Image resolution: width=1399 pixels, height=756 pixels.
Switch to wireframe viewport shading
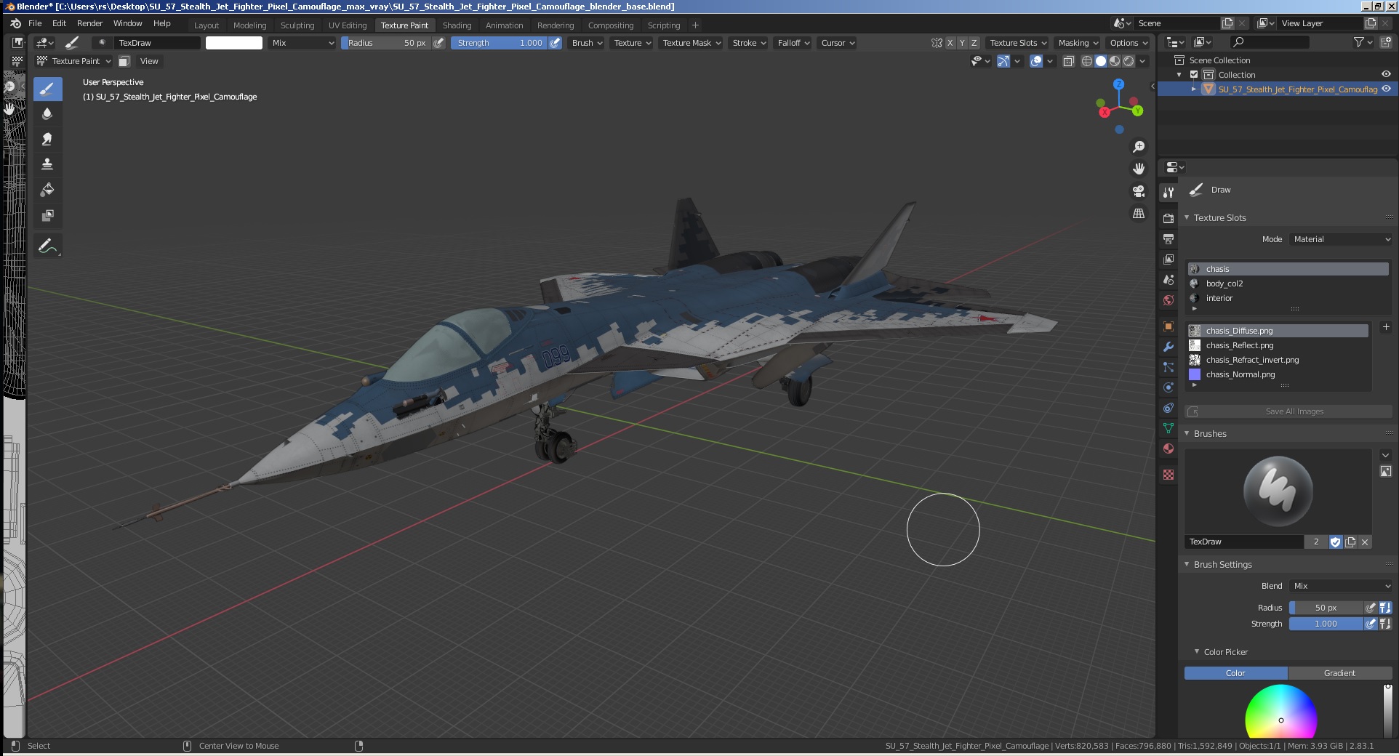point(1087,61)
